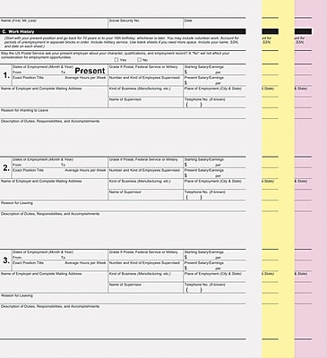Click block 1 Description of Duties area

123,137
